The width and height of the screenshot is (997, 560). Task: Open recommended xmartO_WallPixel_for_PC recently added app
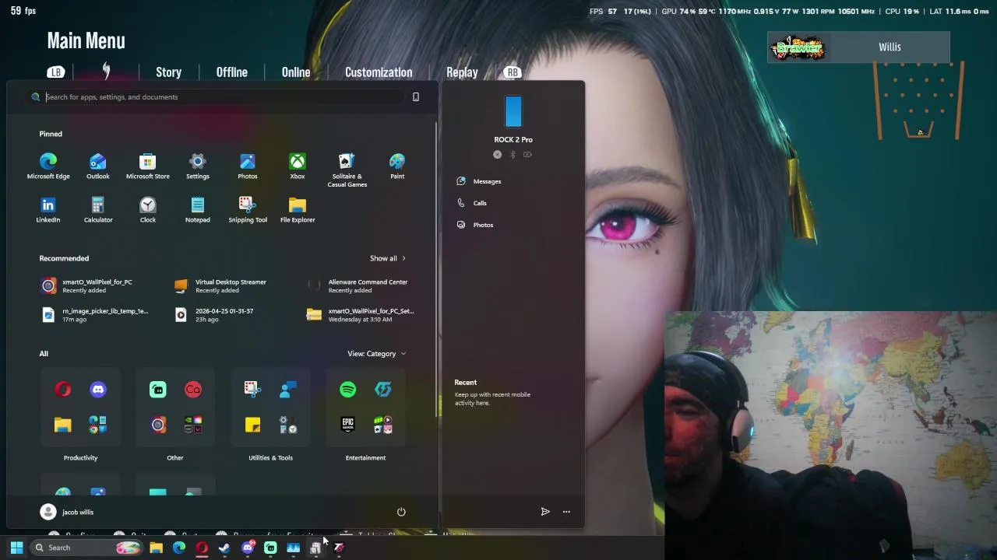click(88, 286)
